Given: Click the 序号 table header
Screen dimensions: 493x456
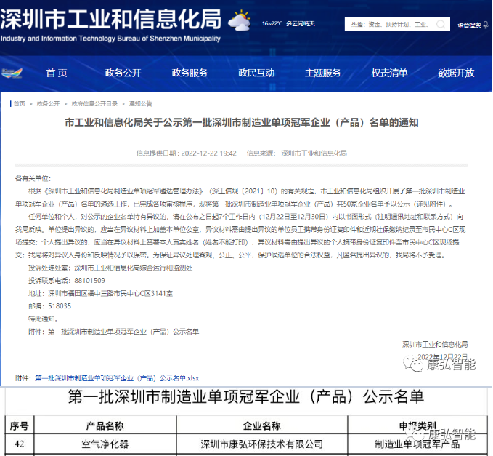Looking at the screenshot, I should 19,426.
